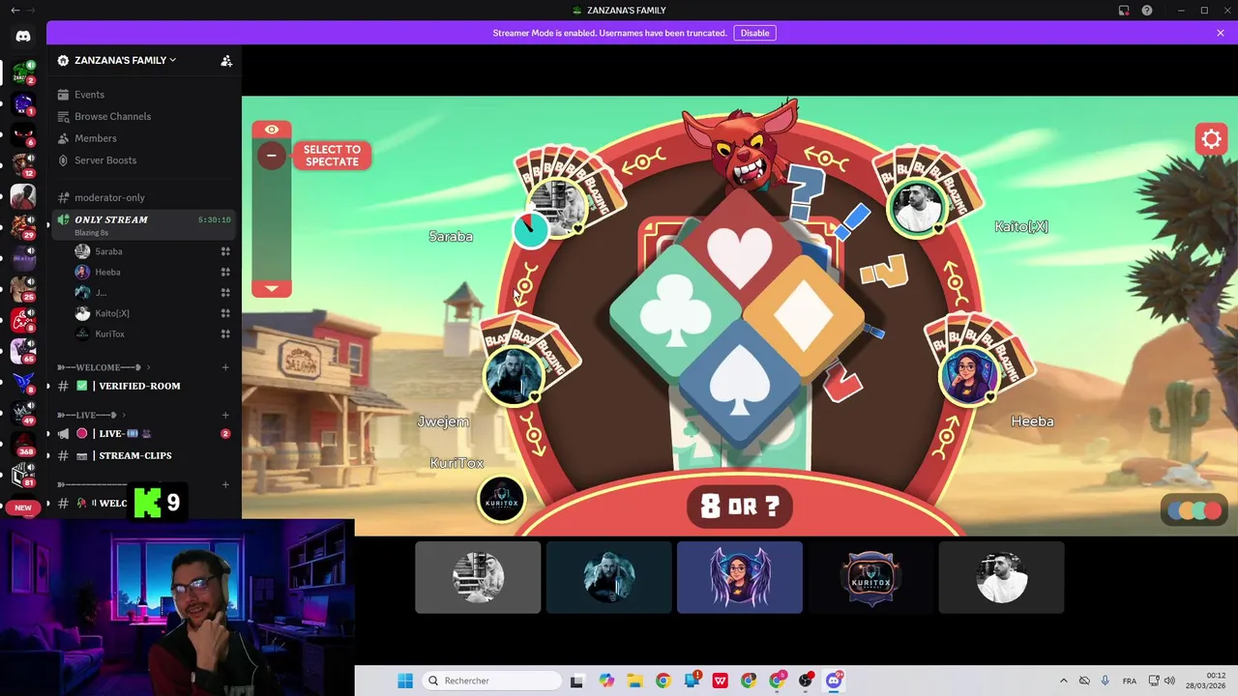Image resolution: width=1238 pixels, height=696 pixels.
Task: Open FRA keyboard language selector
Action: click(1129, 681)
